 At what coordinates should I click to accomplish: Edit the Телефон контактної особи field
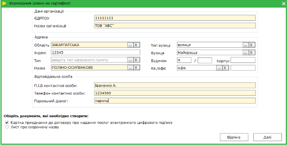[x=175, y=93]
